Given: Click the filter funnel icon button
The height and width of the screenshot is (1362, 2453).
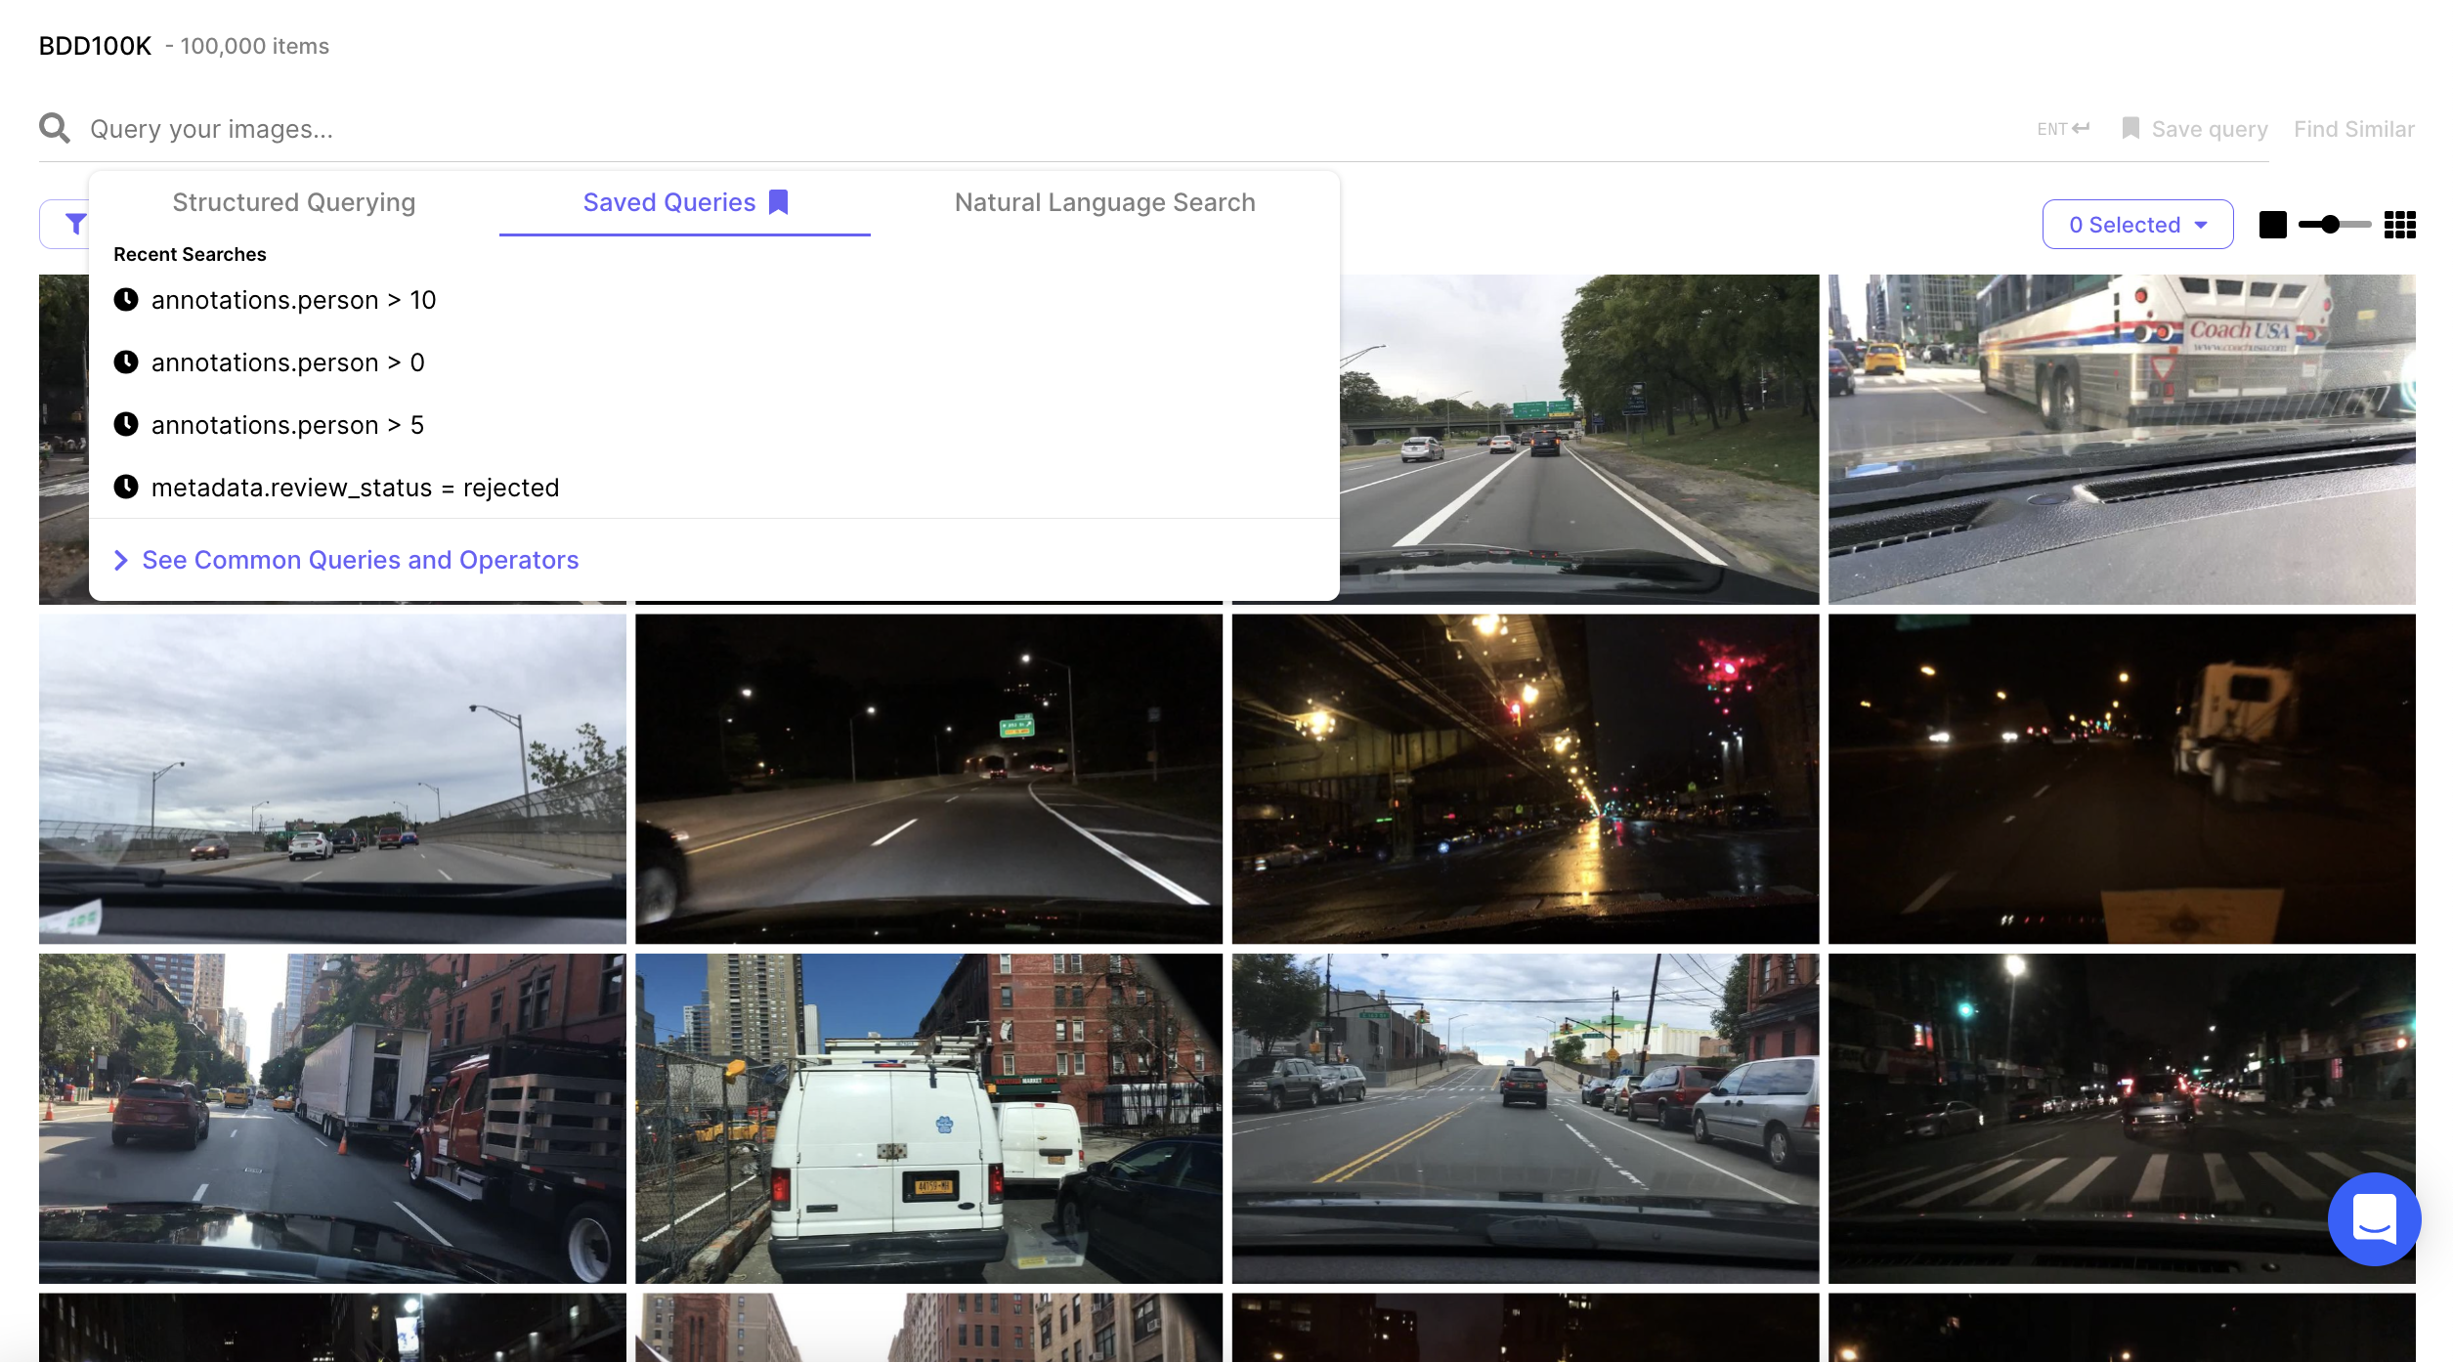Looking at the screenshot, I should tap(74, 224).
